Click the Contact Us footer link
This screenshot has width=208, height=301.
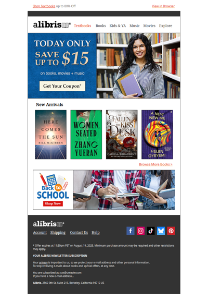pyautogui.click(x=79, y=233)
